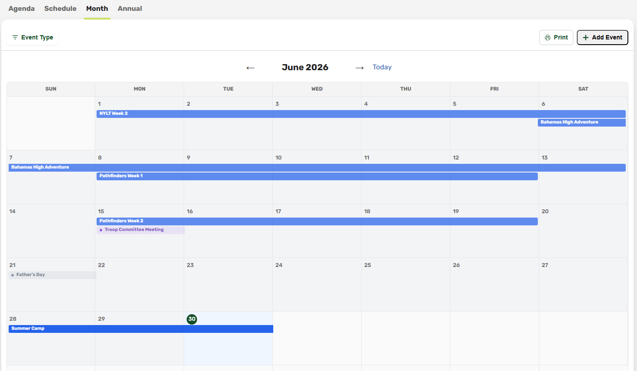Viewport: 637px width, 371px height.
Task: Click the WED column header
Action: 317,89
